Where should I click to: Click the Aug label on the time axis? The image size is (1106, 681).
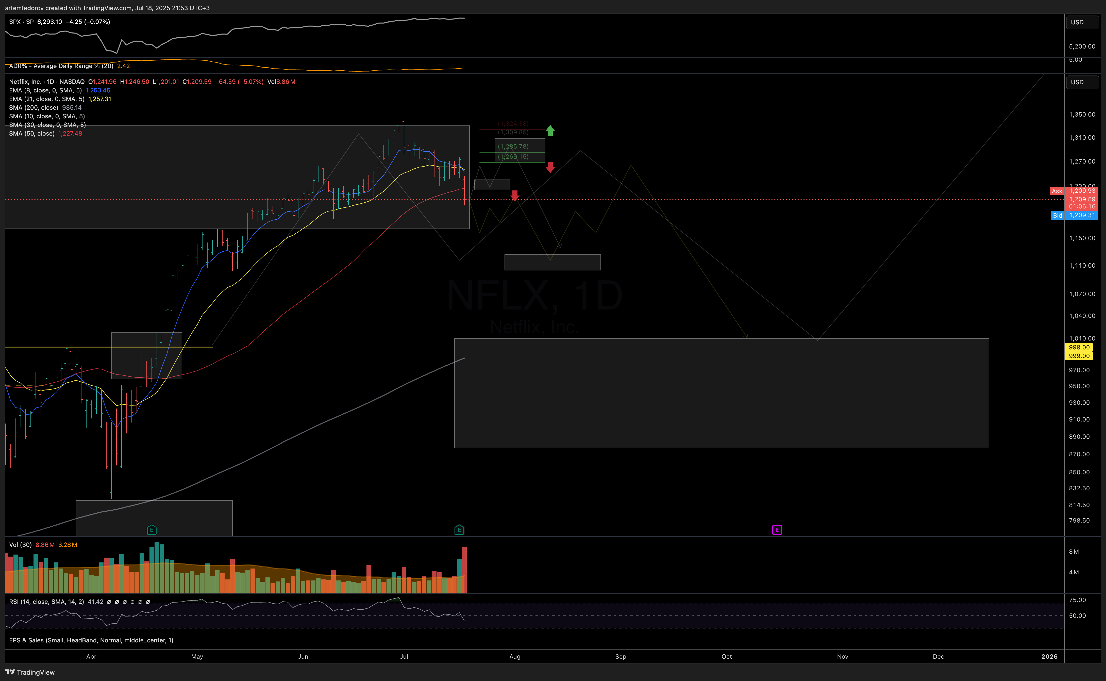point(515,656)
